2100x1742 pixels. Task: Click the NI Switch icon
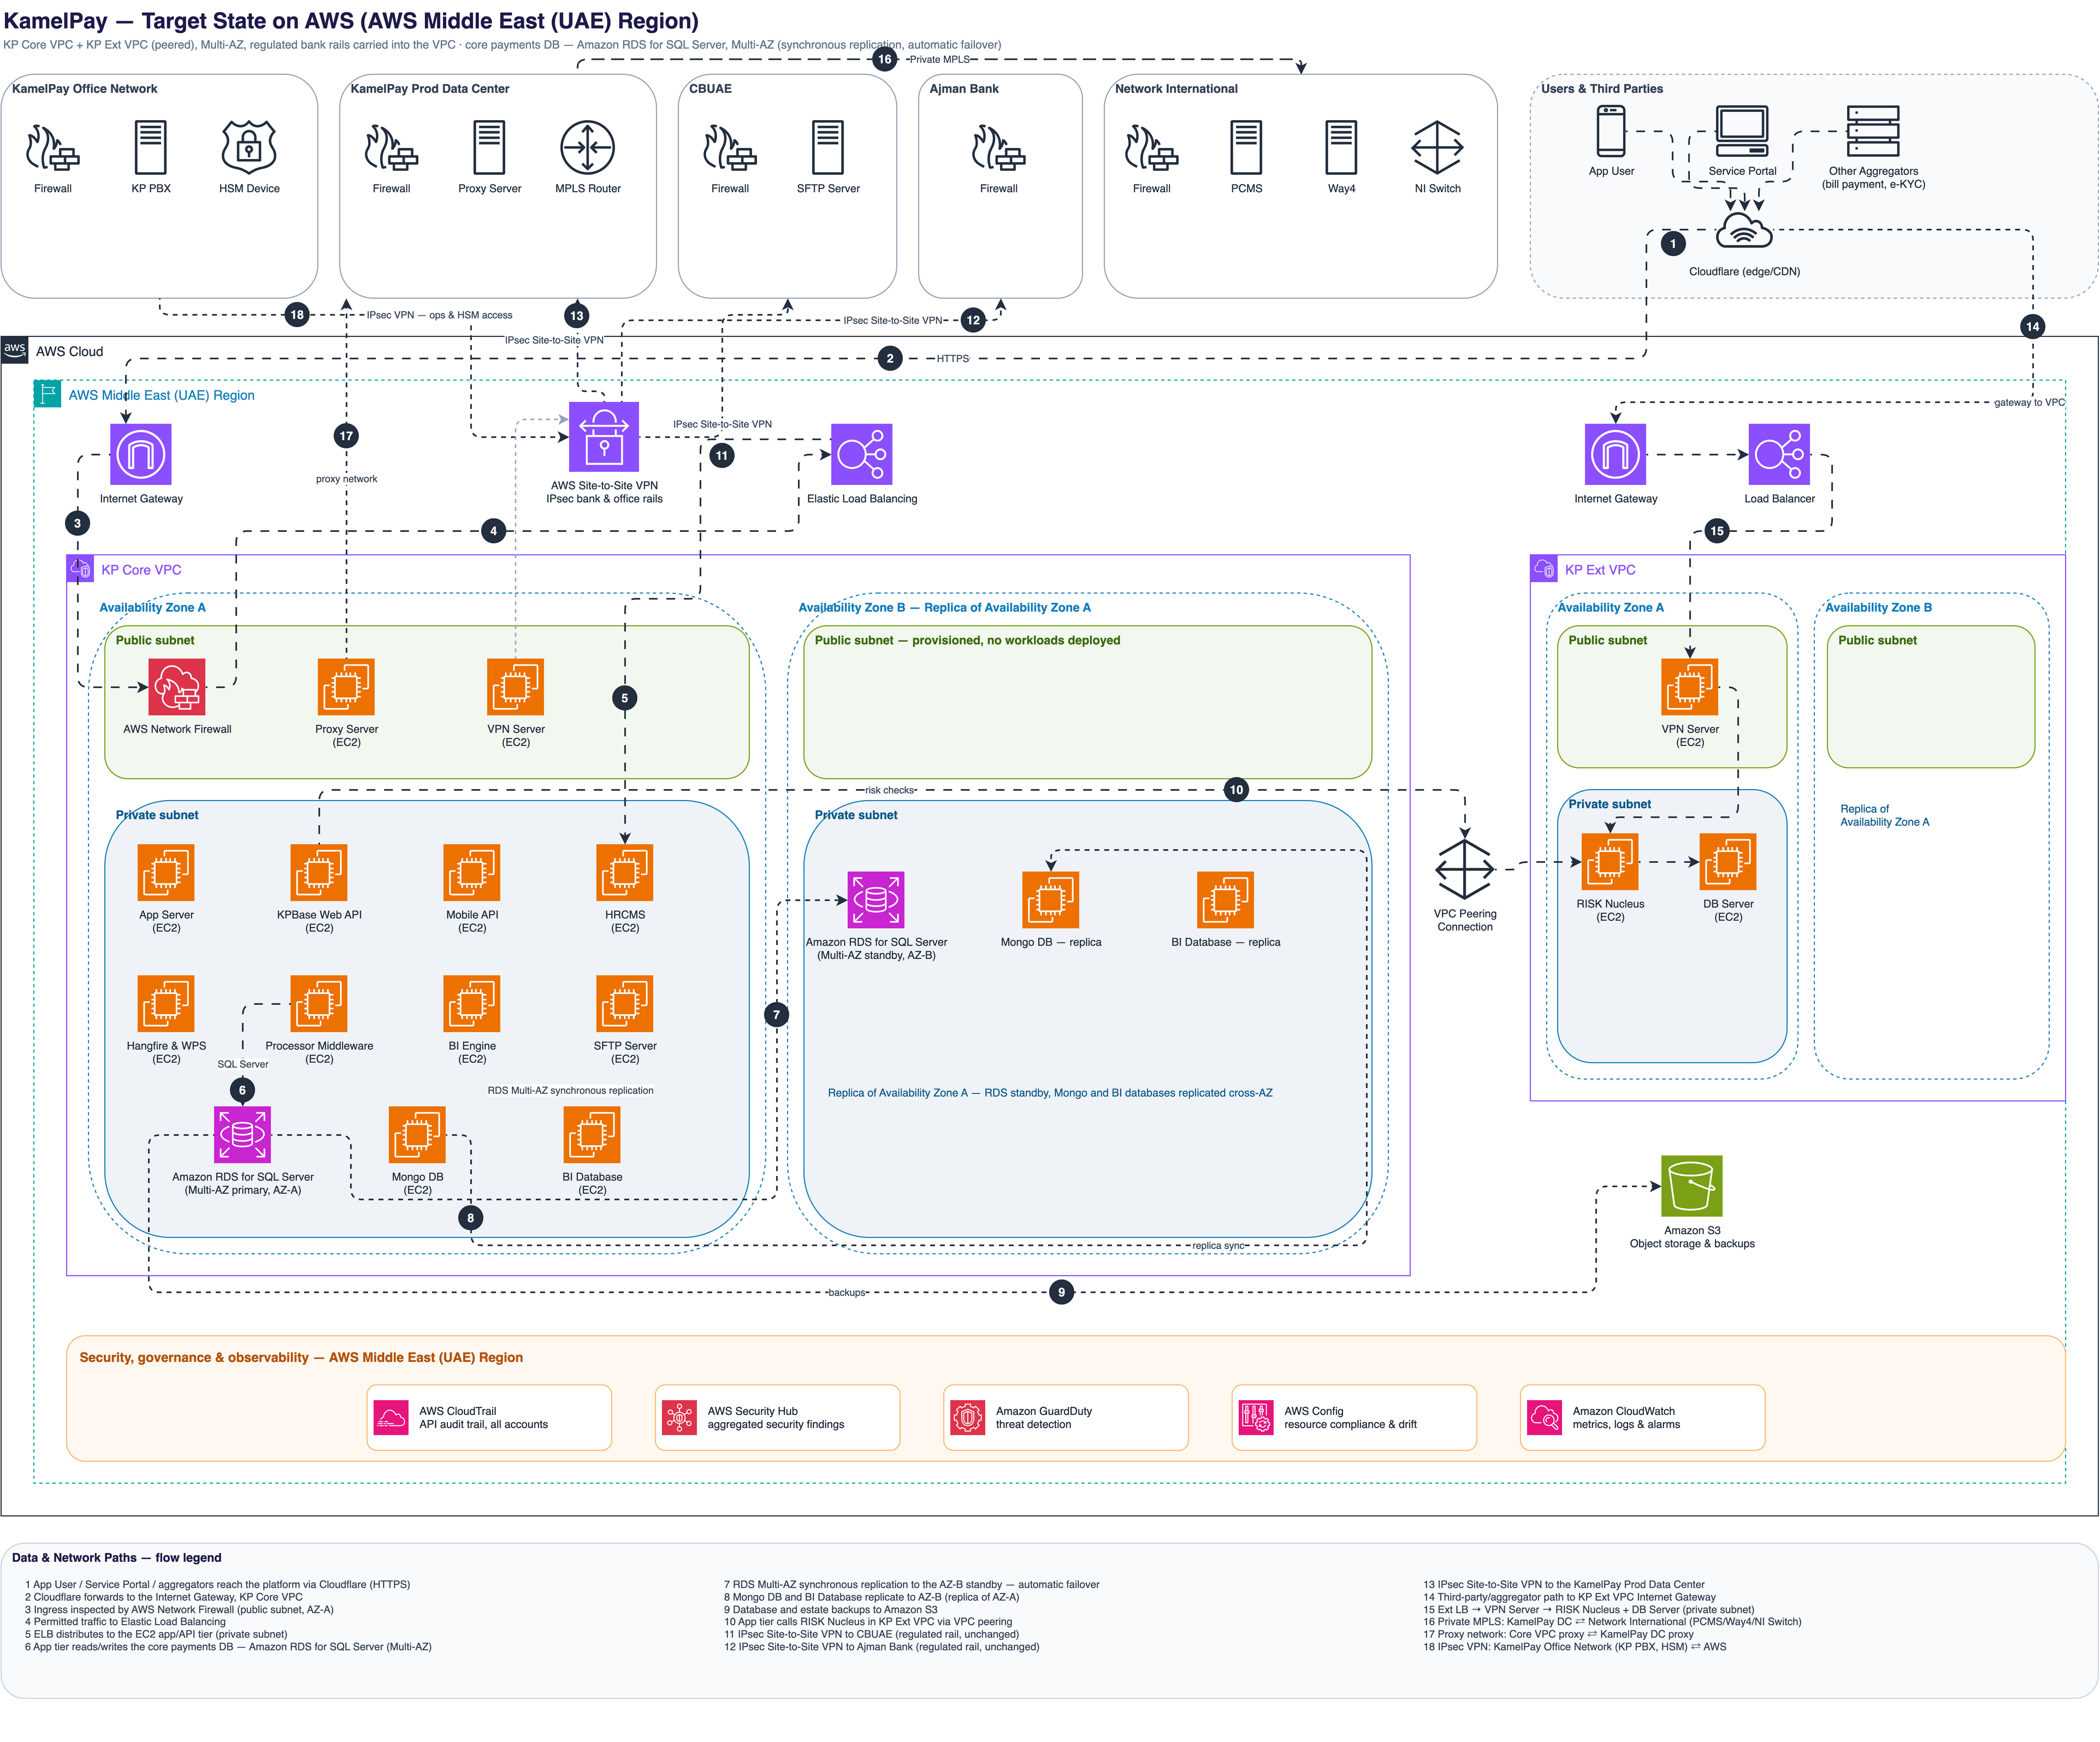click(1437, 147)
